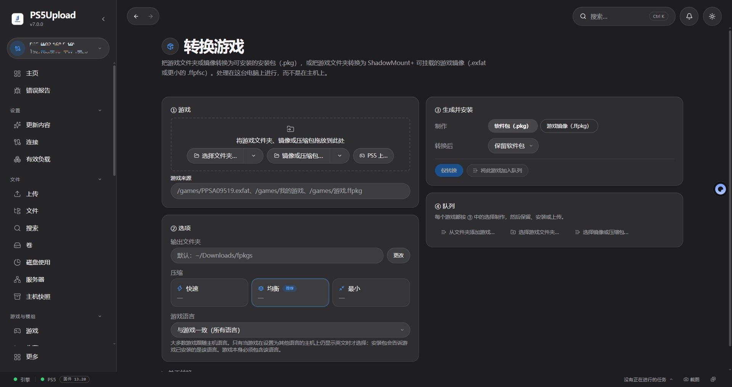Open 更多 at the sidebar bottom
Image resolution: width=732 pixels, height=387 pixels.
point(58,357)
